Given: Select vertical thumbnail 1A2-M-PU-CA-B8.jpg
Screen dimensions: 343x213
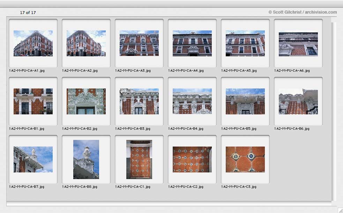Looking at the screenshot, I should pyautogui.click(x=86, y=159).
